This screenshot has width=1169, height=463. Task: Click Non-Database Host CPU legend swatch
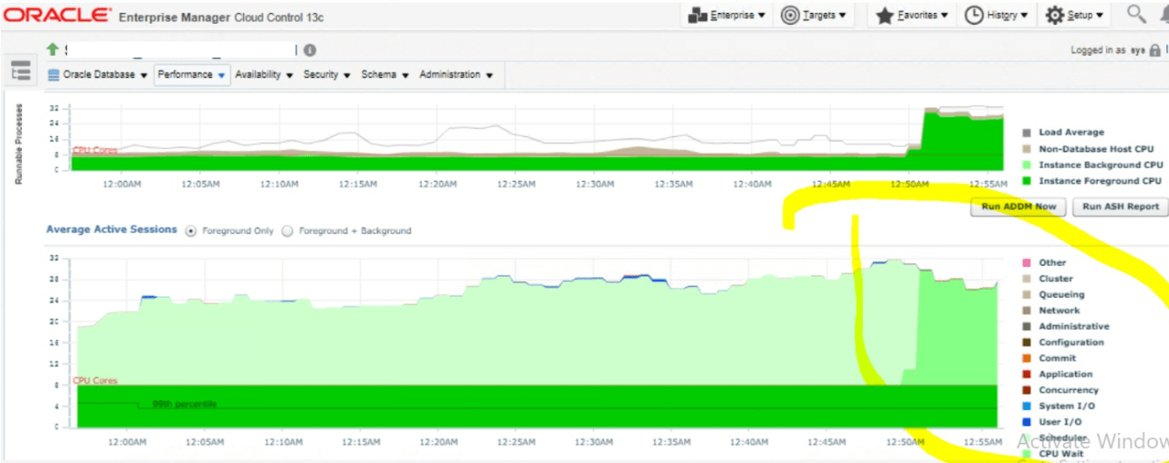click(1027, 149)
